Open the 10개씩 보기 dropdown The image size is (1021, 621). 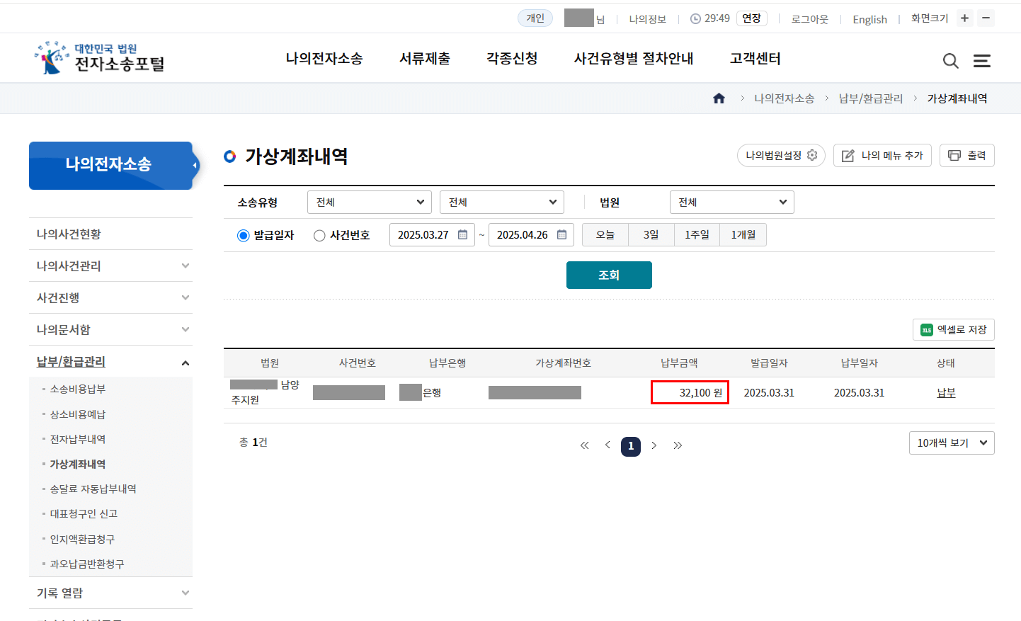coord(952,443)
